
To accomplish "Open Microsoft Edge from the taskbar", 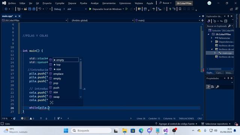I will tap(141, 130).
